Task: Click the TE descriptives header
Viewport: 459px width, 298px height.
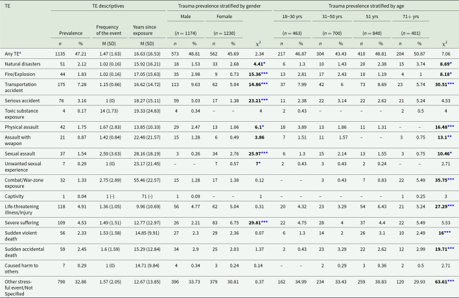Action: 120,6
